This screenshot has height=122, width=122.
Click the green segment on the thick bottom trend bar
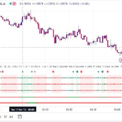pyautogui.click(x=33, y=103)
